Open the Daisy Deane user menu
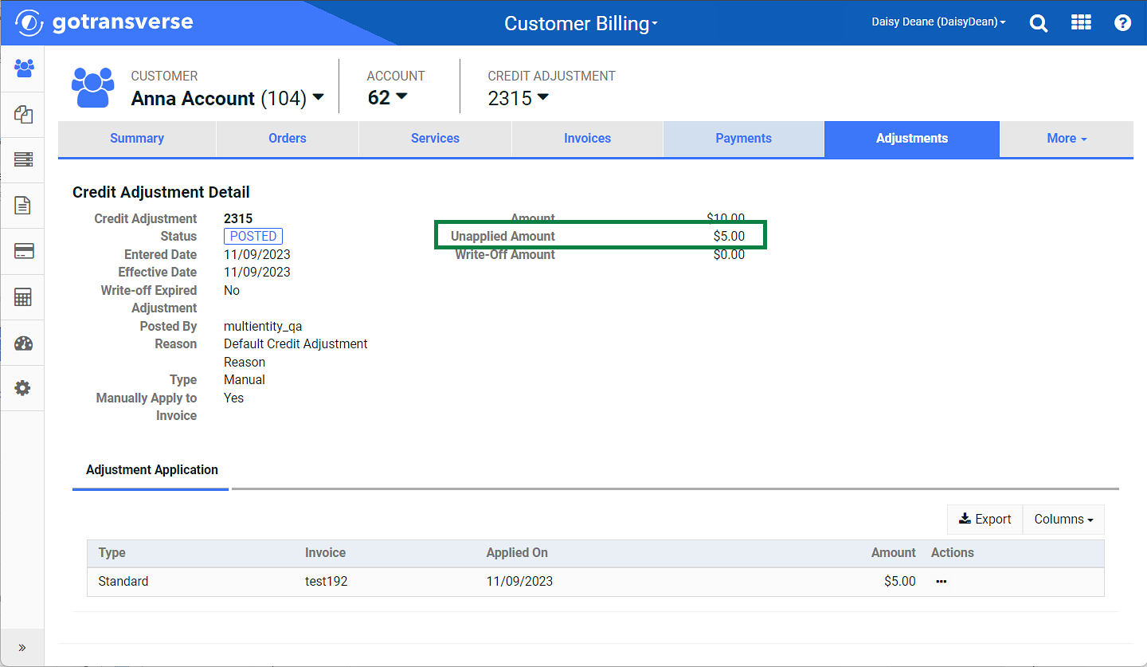 click(x=938, y=22)
